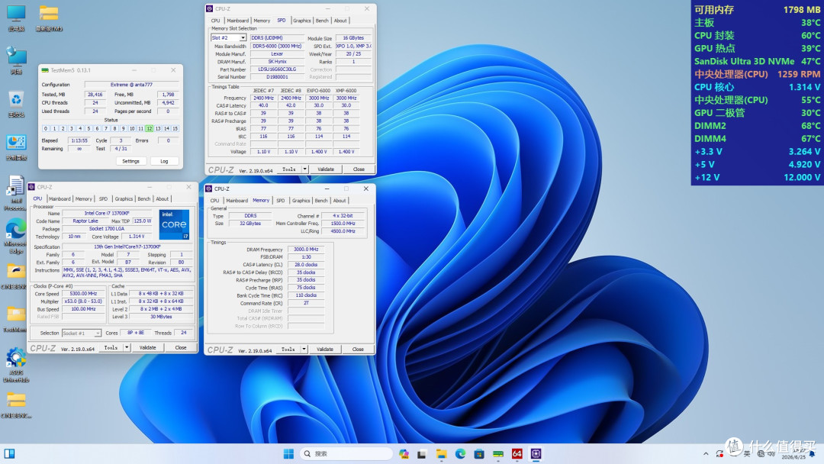Click the AIDA64 taskbar icon
This screenshot has height=464, width=824.
517,453
